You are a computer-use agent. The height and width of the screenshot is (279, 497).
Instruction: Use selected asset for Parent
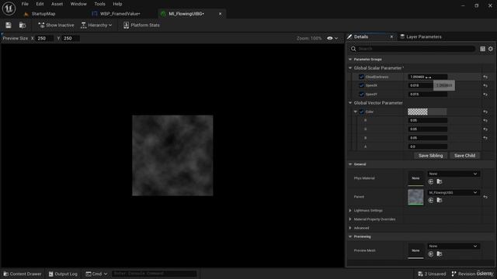[431, 200]
